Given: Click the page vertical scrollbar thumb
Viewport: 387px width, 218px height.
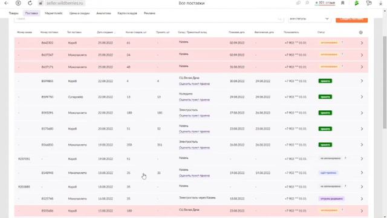Looking at the screenshot, I should point(385,82).
